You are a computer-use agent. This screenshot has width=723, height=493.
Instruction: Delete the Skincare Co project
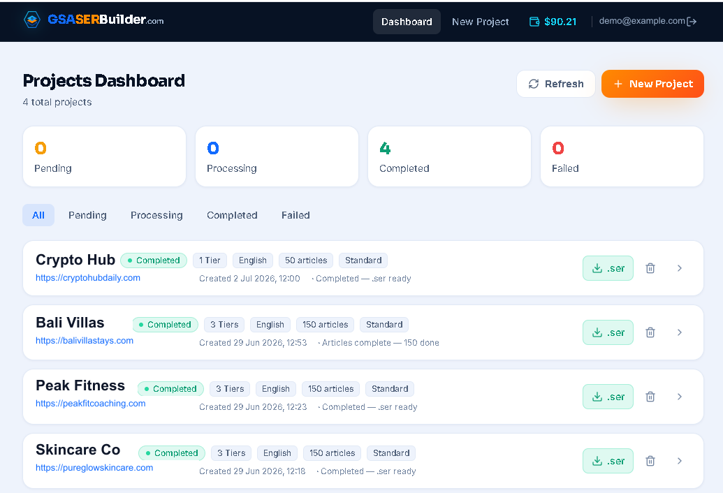click(650, 461)
